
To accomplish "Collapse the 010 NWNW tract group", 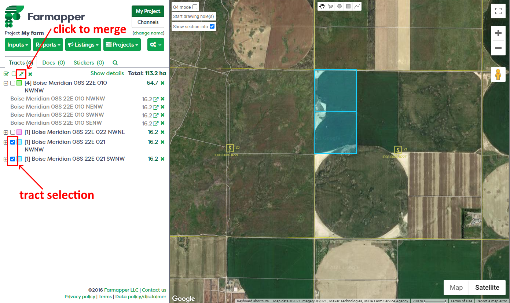I will click(x=6, y=83).
